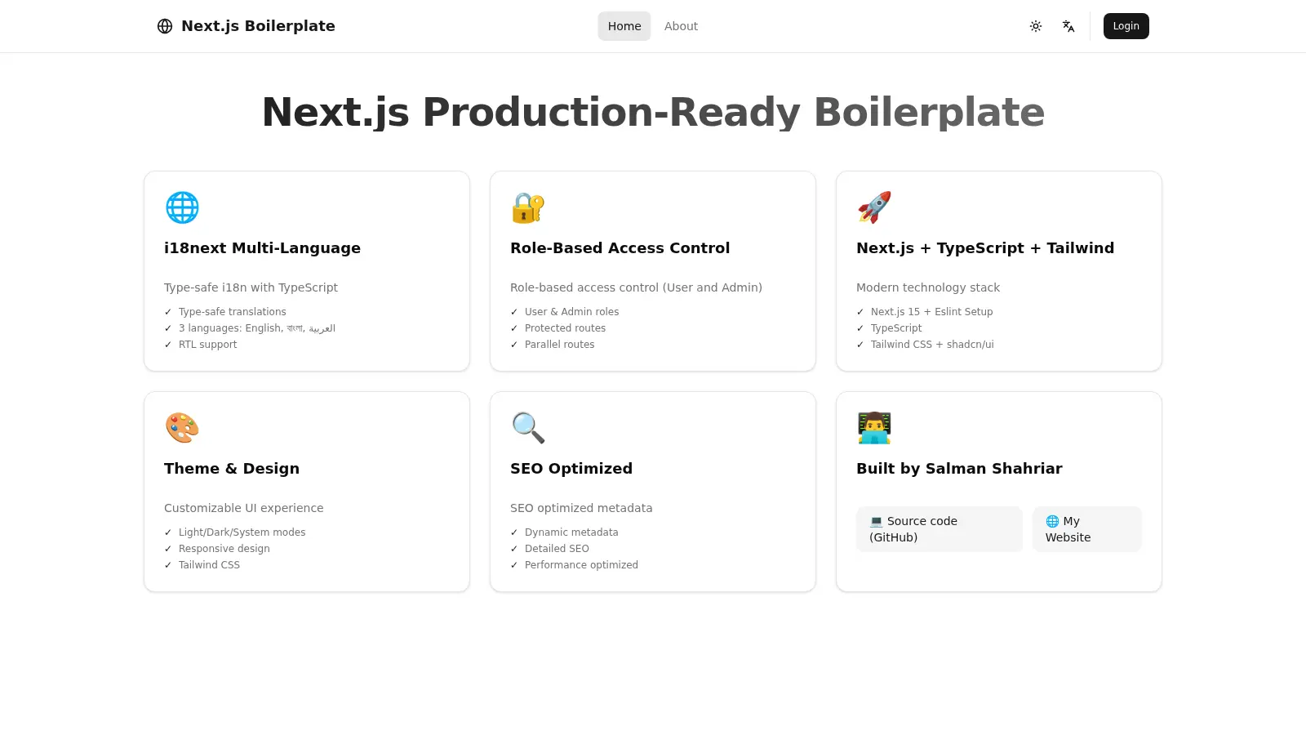
Task: Click the artist palette emoji icon
Action: point(182,428)
